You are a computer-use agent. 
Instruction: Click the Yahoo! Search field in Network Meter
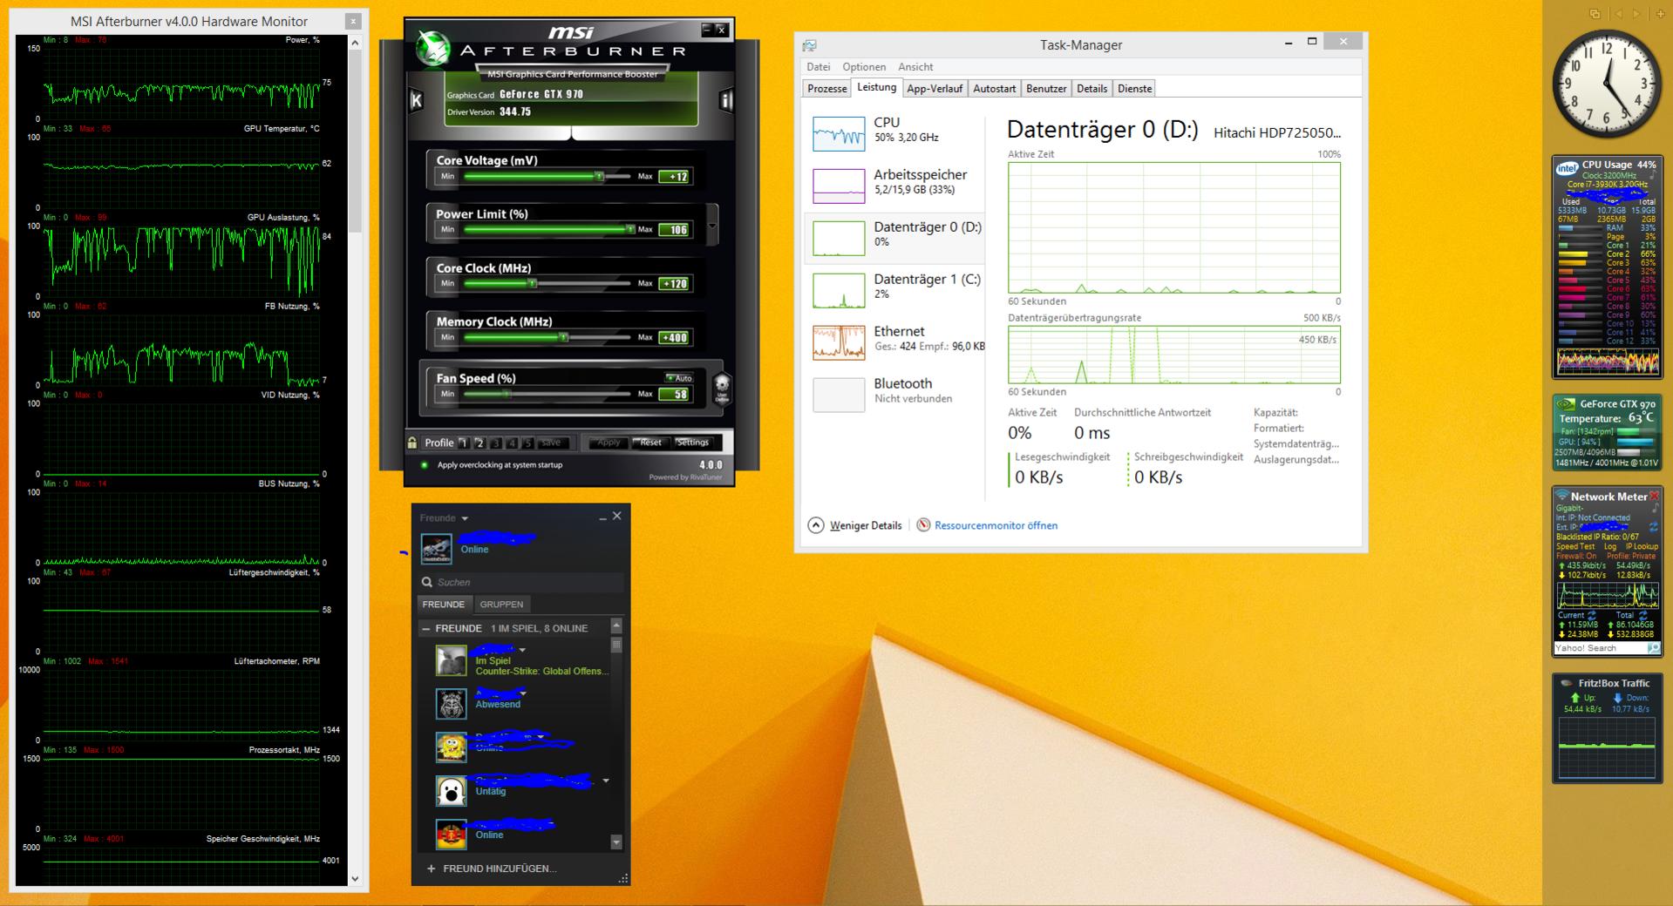[x=1600, y=648]
